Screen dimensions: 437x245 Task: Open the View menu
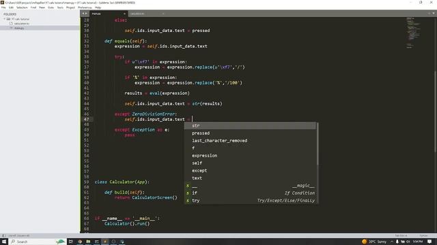(x=42, y=7)
